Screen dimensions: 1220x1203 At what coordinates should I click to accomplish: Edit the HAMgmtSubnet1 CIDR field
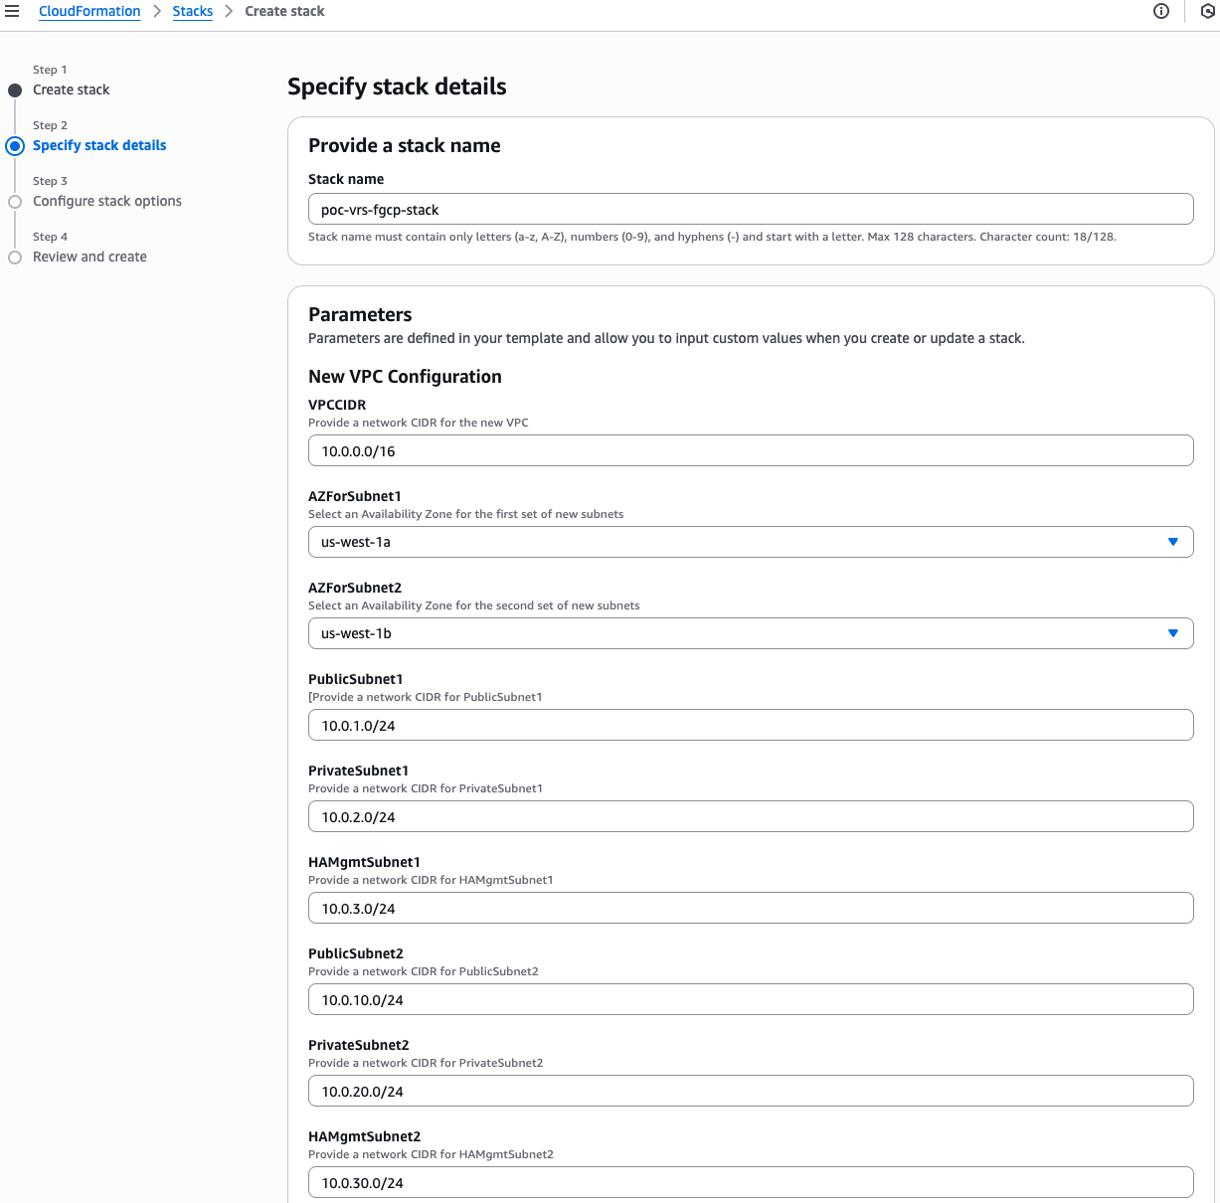[751, 908]
